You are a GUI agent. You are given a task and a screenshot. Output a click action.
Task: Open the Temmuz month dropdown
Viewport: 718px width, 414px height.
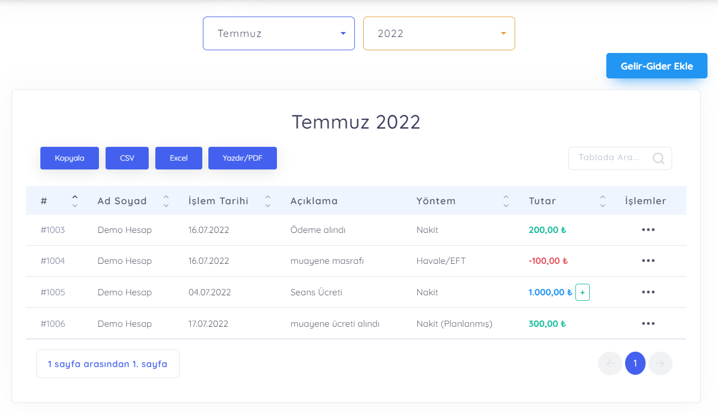[x=279, y=34]
